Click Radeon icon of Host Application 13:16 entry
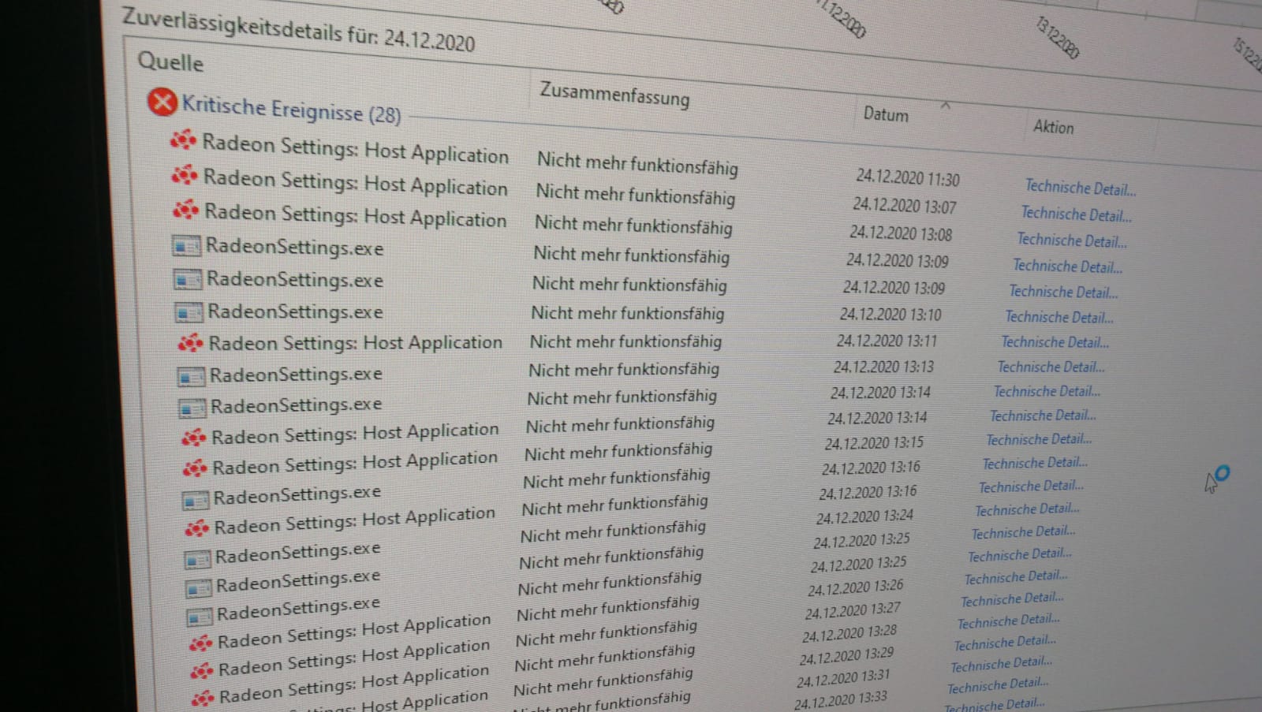Viewport: 1262px width, 712px height. [196, 527]
